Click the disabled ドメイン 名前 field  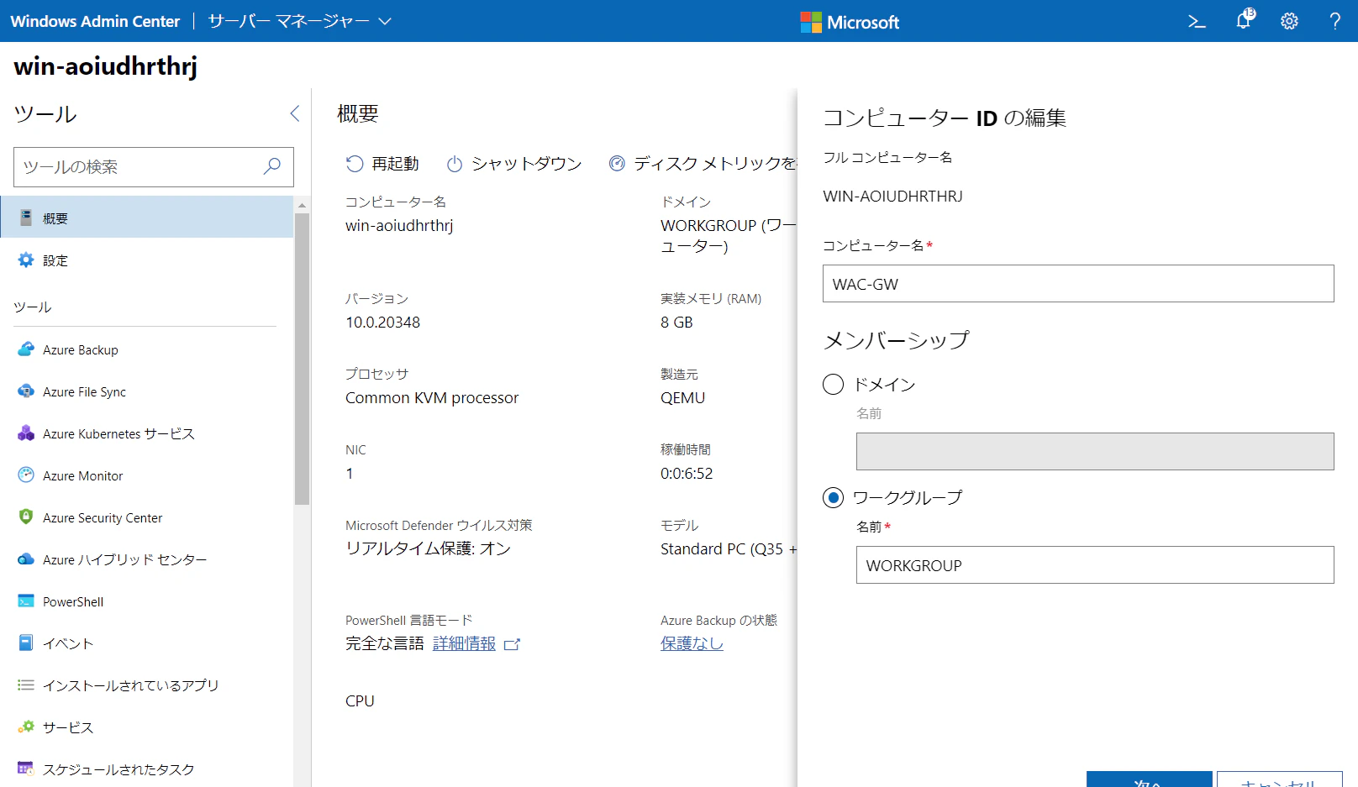click(1095, 451)
